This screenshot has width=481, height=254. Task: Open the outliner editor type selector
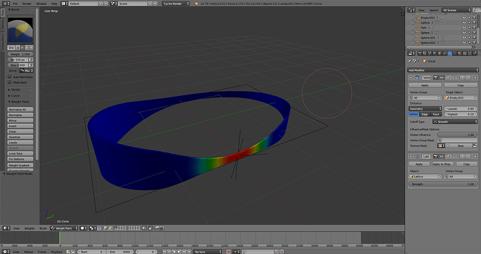tap(411, 10)
